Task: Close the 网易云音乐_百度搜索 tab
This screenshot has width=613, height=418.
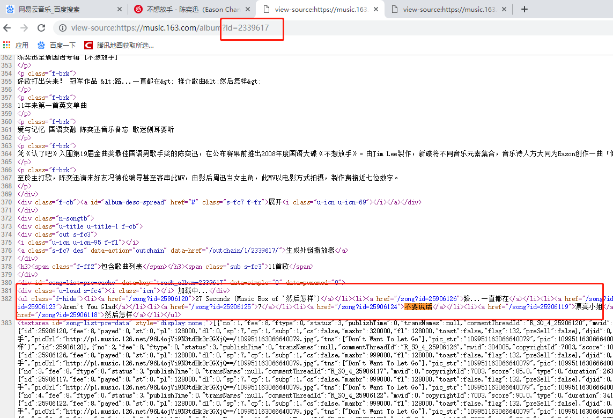Action: coord(119,9)
